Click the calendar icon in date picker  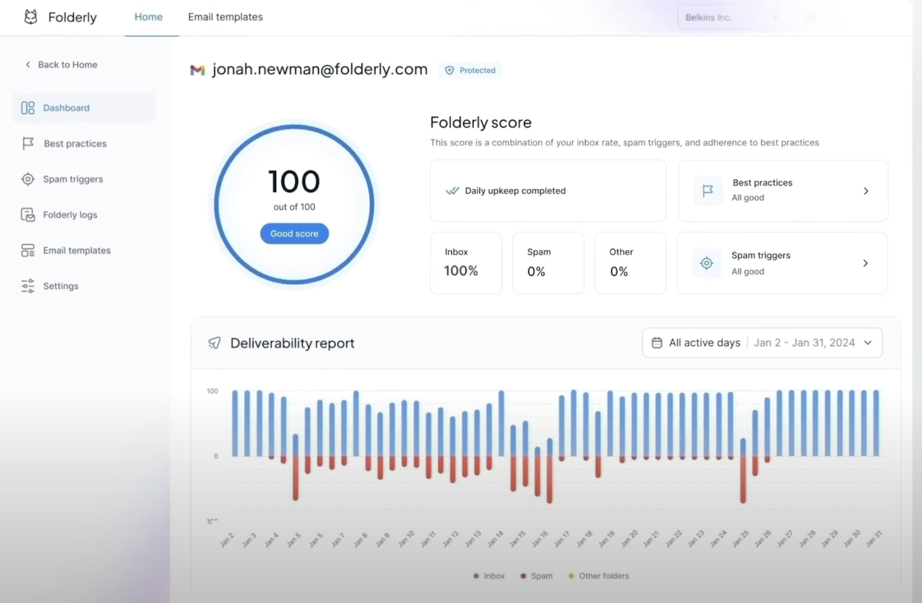coord(657,343)
